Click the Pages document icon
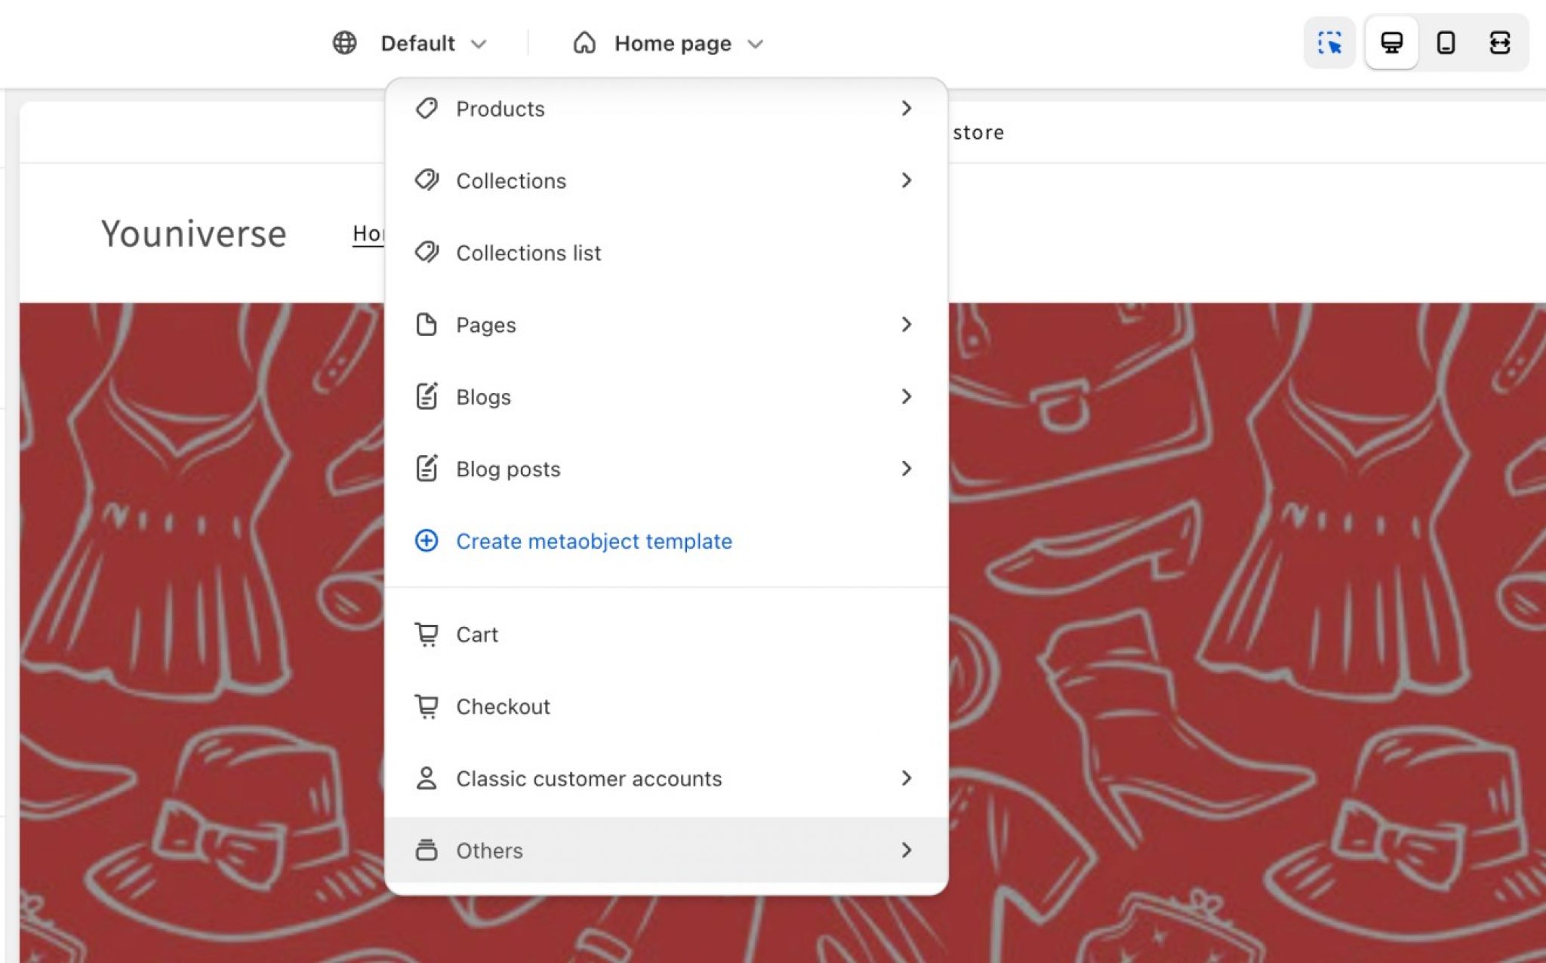This screenshot has height=963, width=1546. tap(427, 325)
